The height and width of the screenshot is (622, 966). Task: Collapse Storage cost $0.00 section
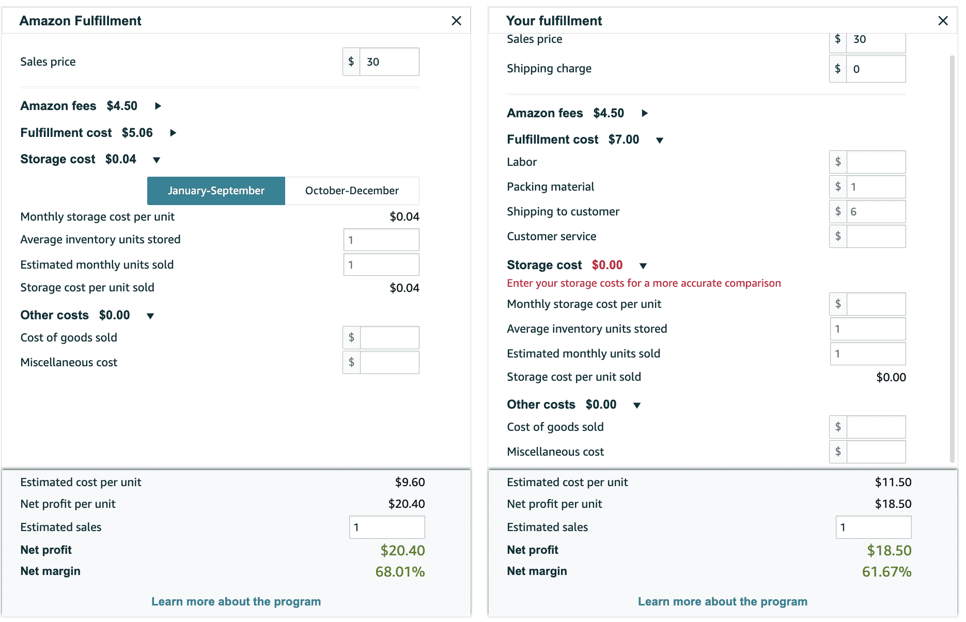(643, 266)
